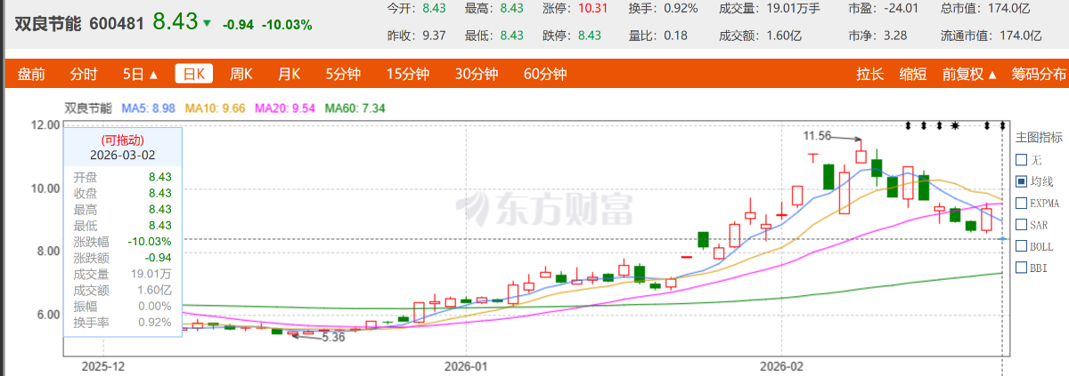Expand the 5日 multi-day dropdown
Screen dimensions: 1069x376
pyautogui.click(x=141, y=74)
